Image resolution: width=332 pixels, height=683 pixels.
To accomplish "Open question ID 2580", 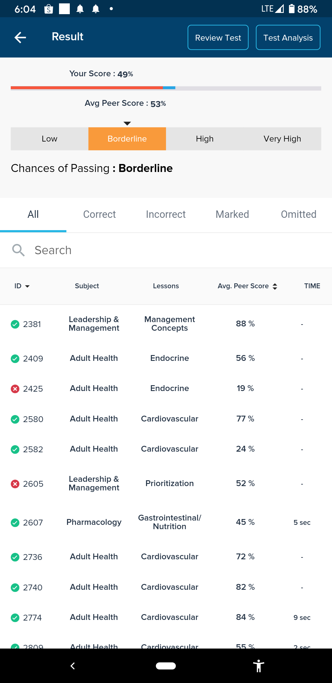I will pos(33,419).
